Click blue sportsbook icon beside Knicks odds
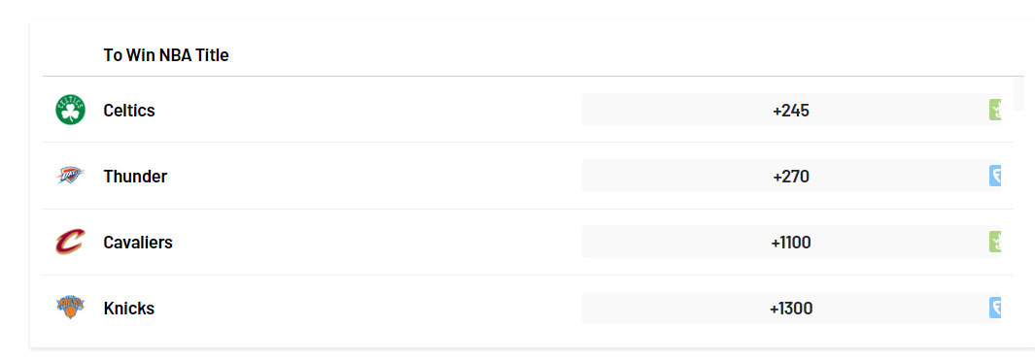This screenshot has height=359, width=1035. 995,308
